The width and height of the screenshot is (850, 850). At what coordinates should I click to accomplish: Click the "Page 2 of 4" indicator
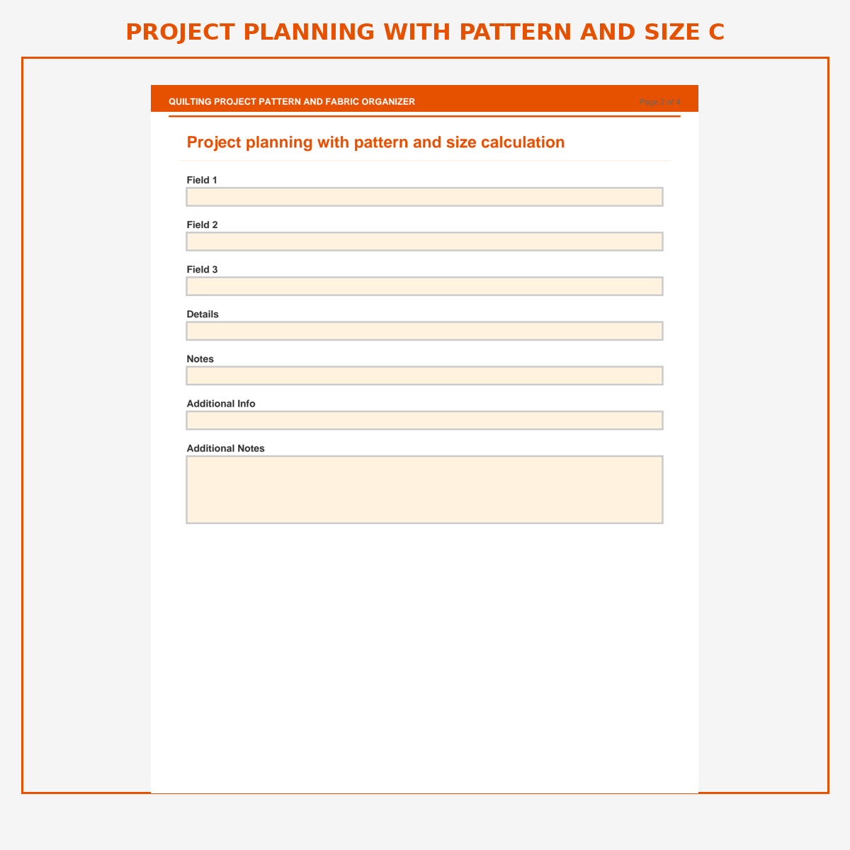(x=659, y=102)
